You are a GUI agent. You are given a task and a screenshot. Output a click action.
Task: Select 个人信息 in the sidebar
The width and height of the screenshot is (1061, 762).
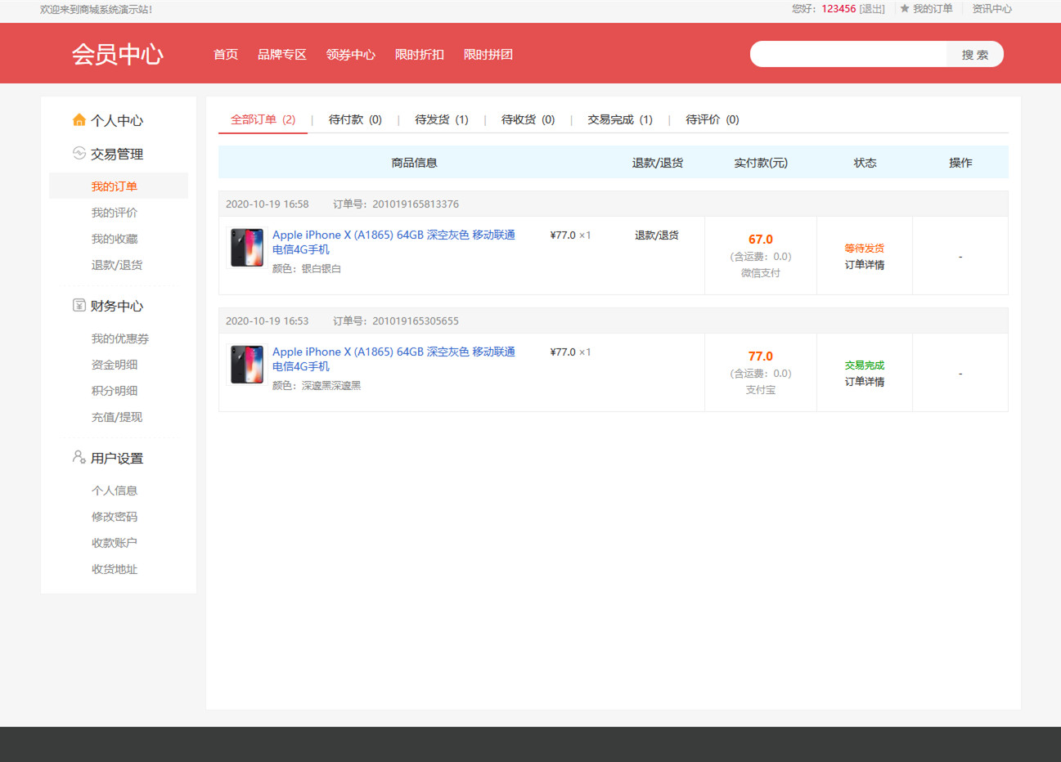[x=115, y=491]
